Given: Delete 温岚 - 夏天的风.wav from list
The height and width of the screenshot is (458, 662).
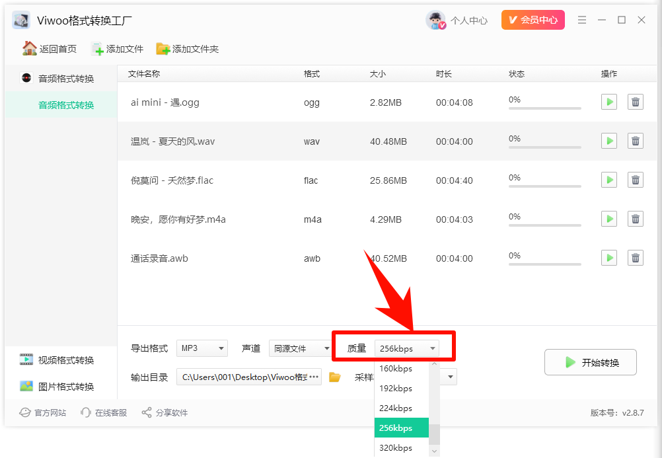Looking at the screenshot, I should click(635, 141).
